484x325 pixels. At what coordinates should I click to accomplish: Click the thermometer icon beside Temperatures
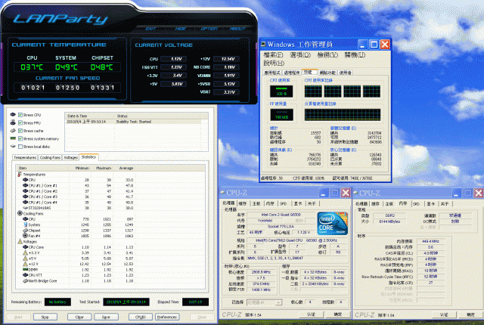20,175
